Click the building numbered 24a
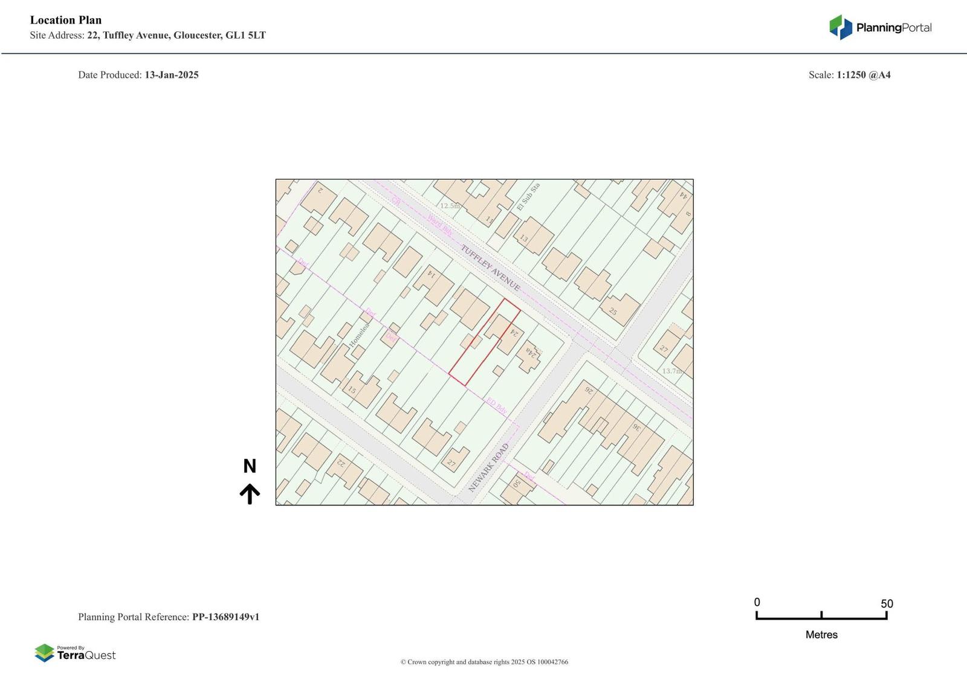 point(529,358)
